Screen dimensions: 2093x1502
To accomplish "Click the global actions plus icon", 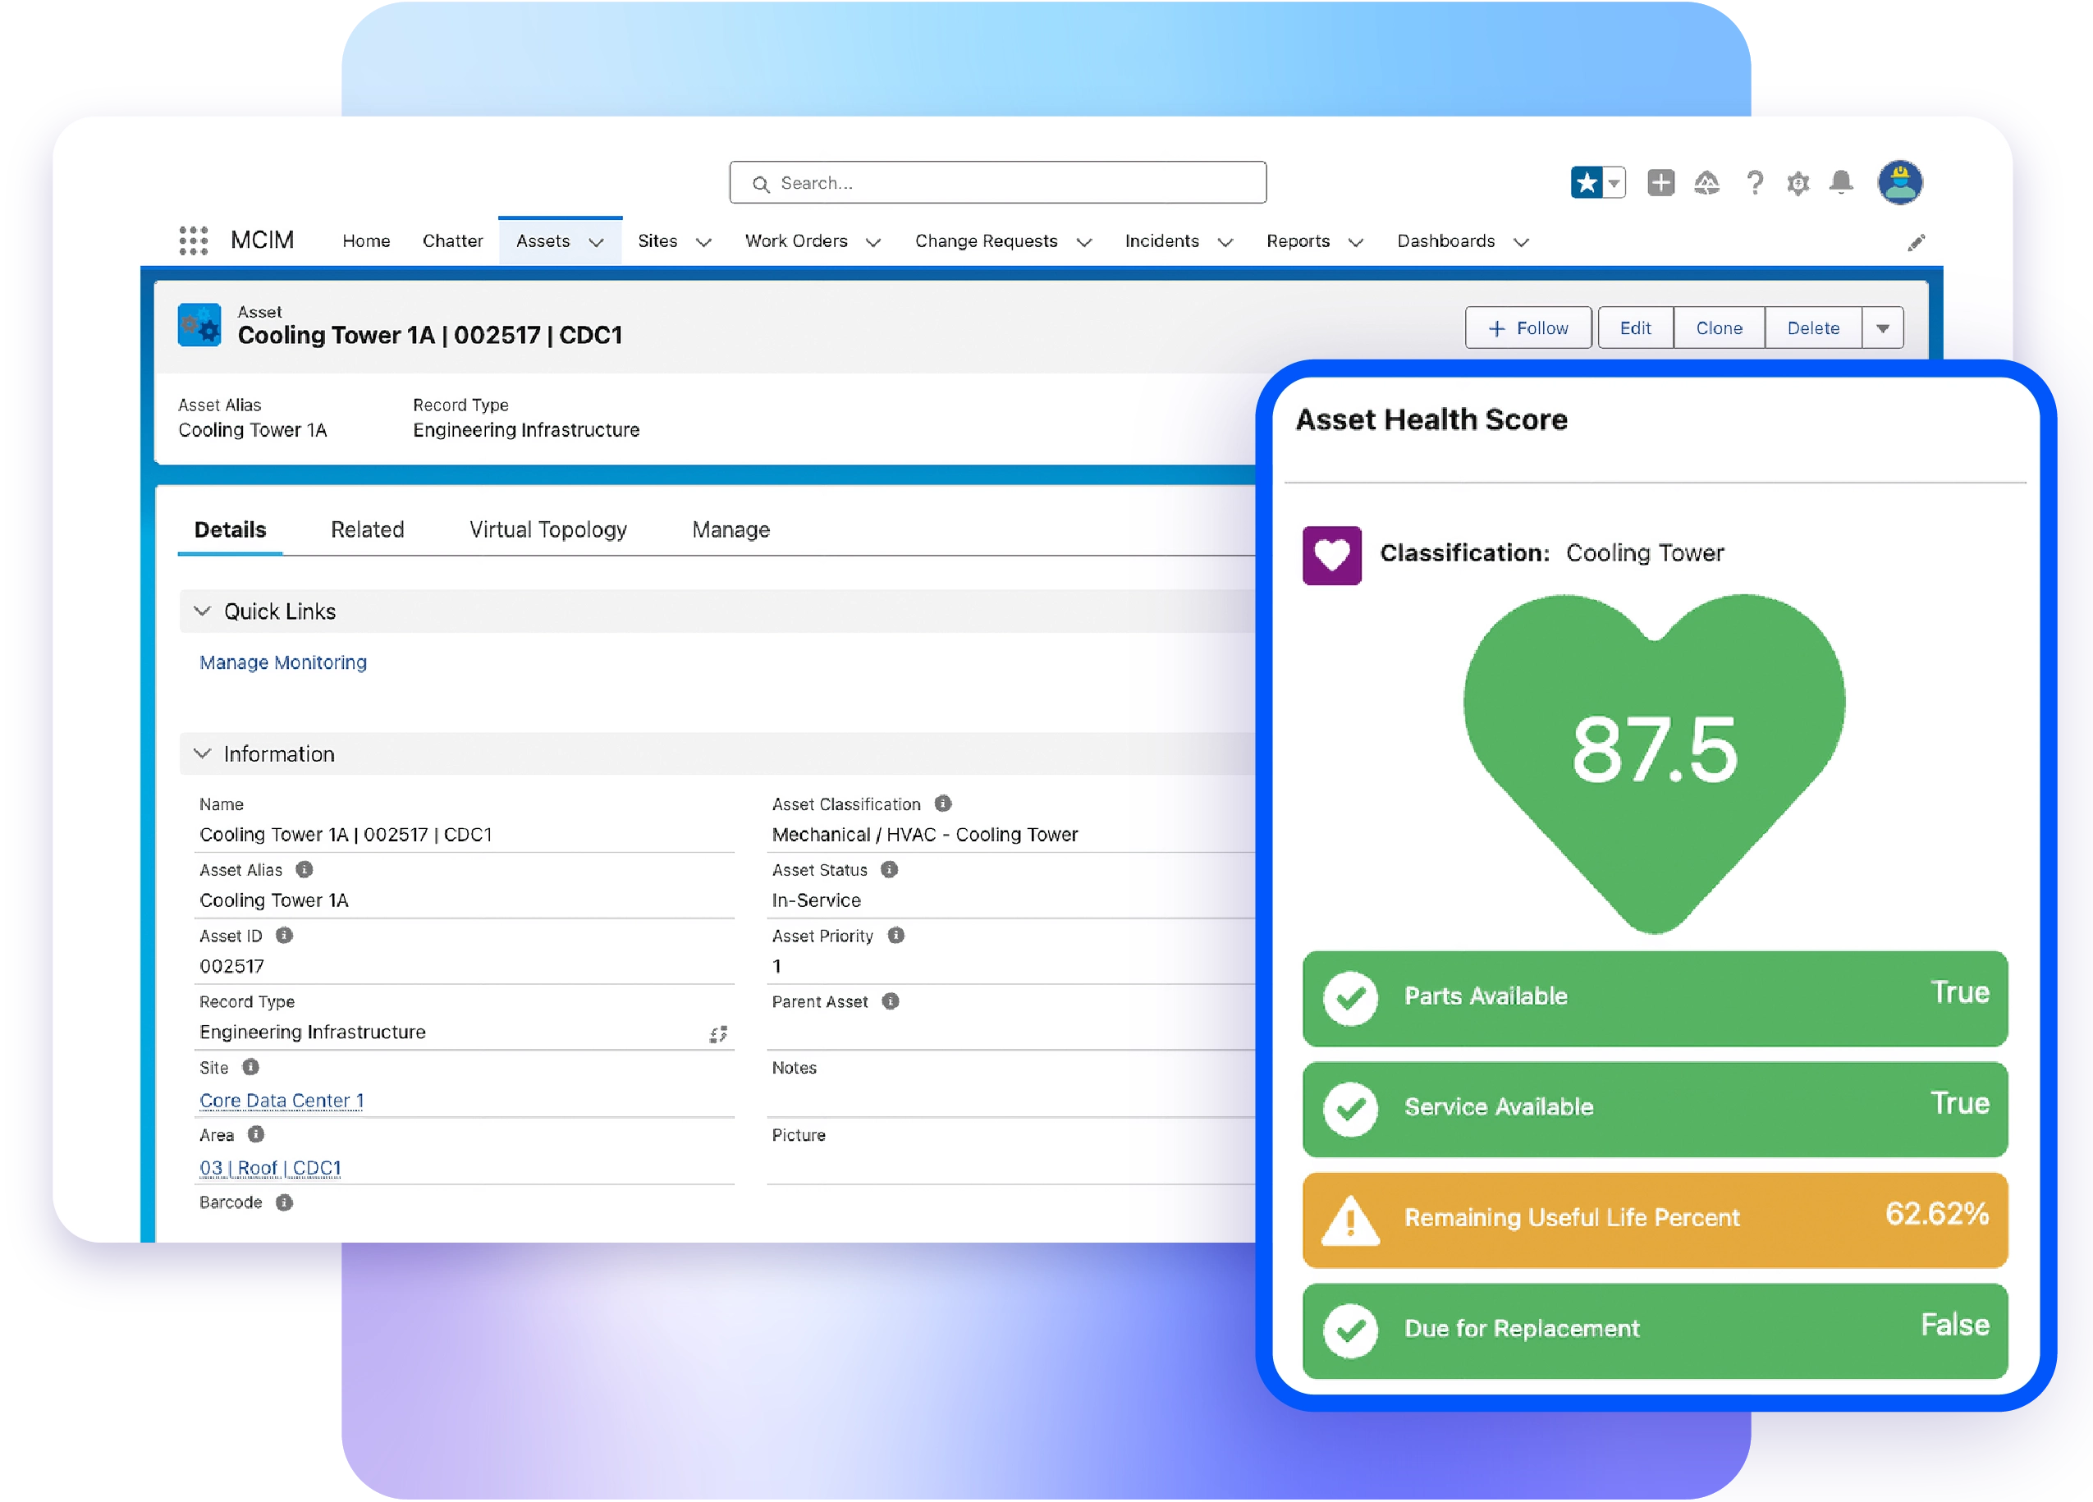I will point(1660,183).
